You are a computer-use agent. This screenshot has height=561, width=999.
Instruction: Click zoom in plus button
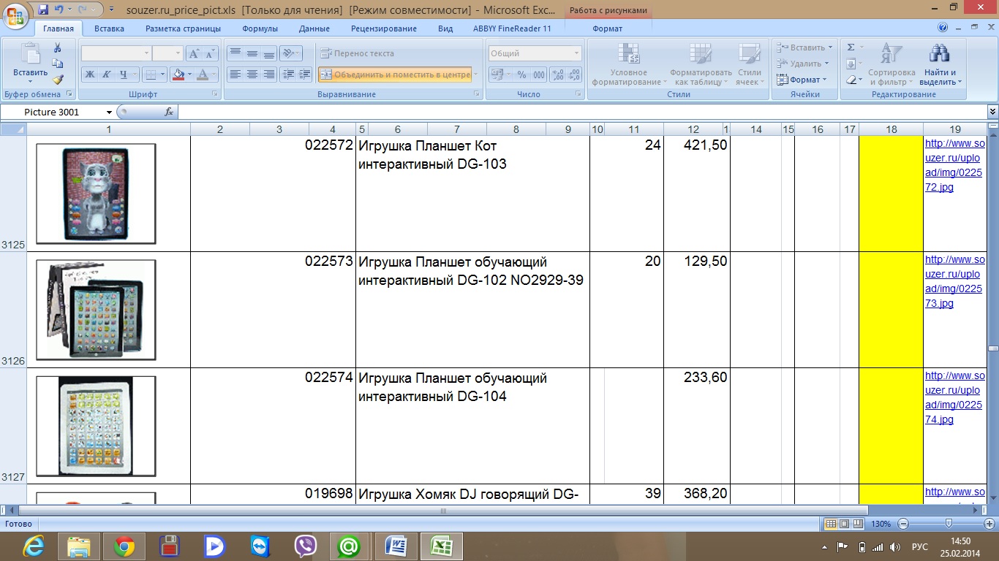click(x=989, y=524)
